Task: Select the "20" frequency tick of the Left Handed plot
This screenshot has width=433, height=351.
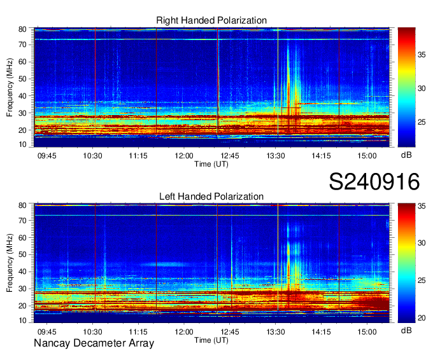Action: 22,306
